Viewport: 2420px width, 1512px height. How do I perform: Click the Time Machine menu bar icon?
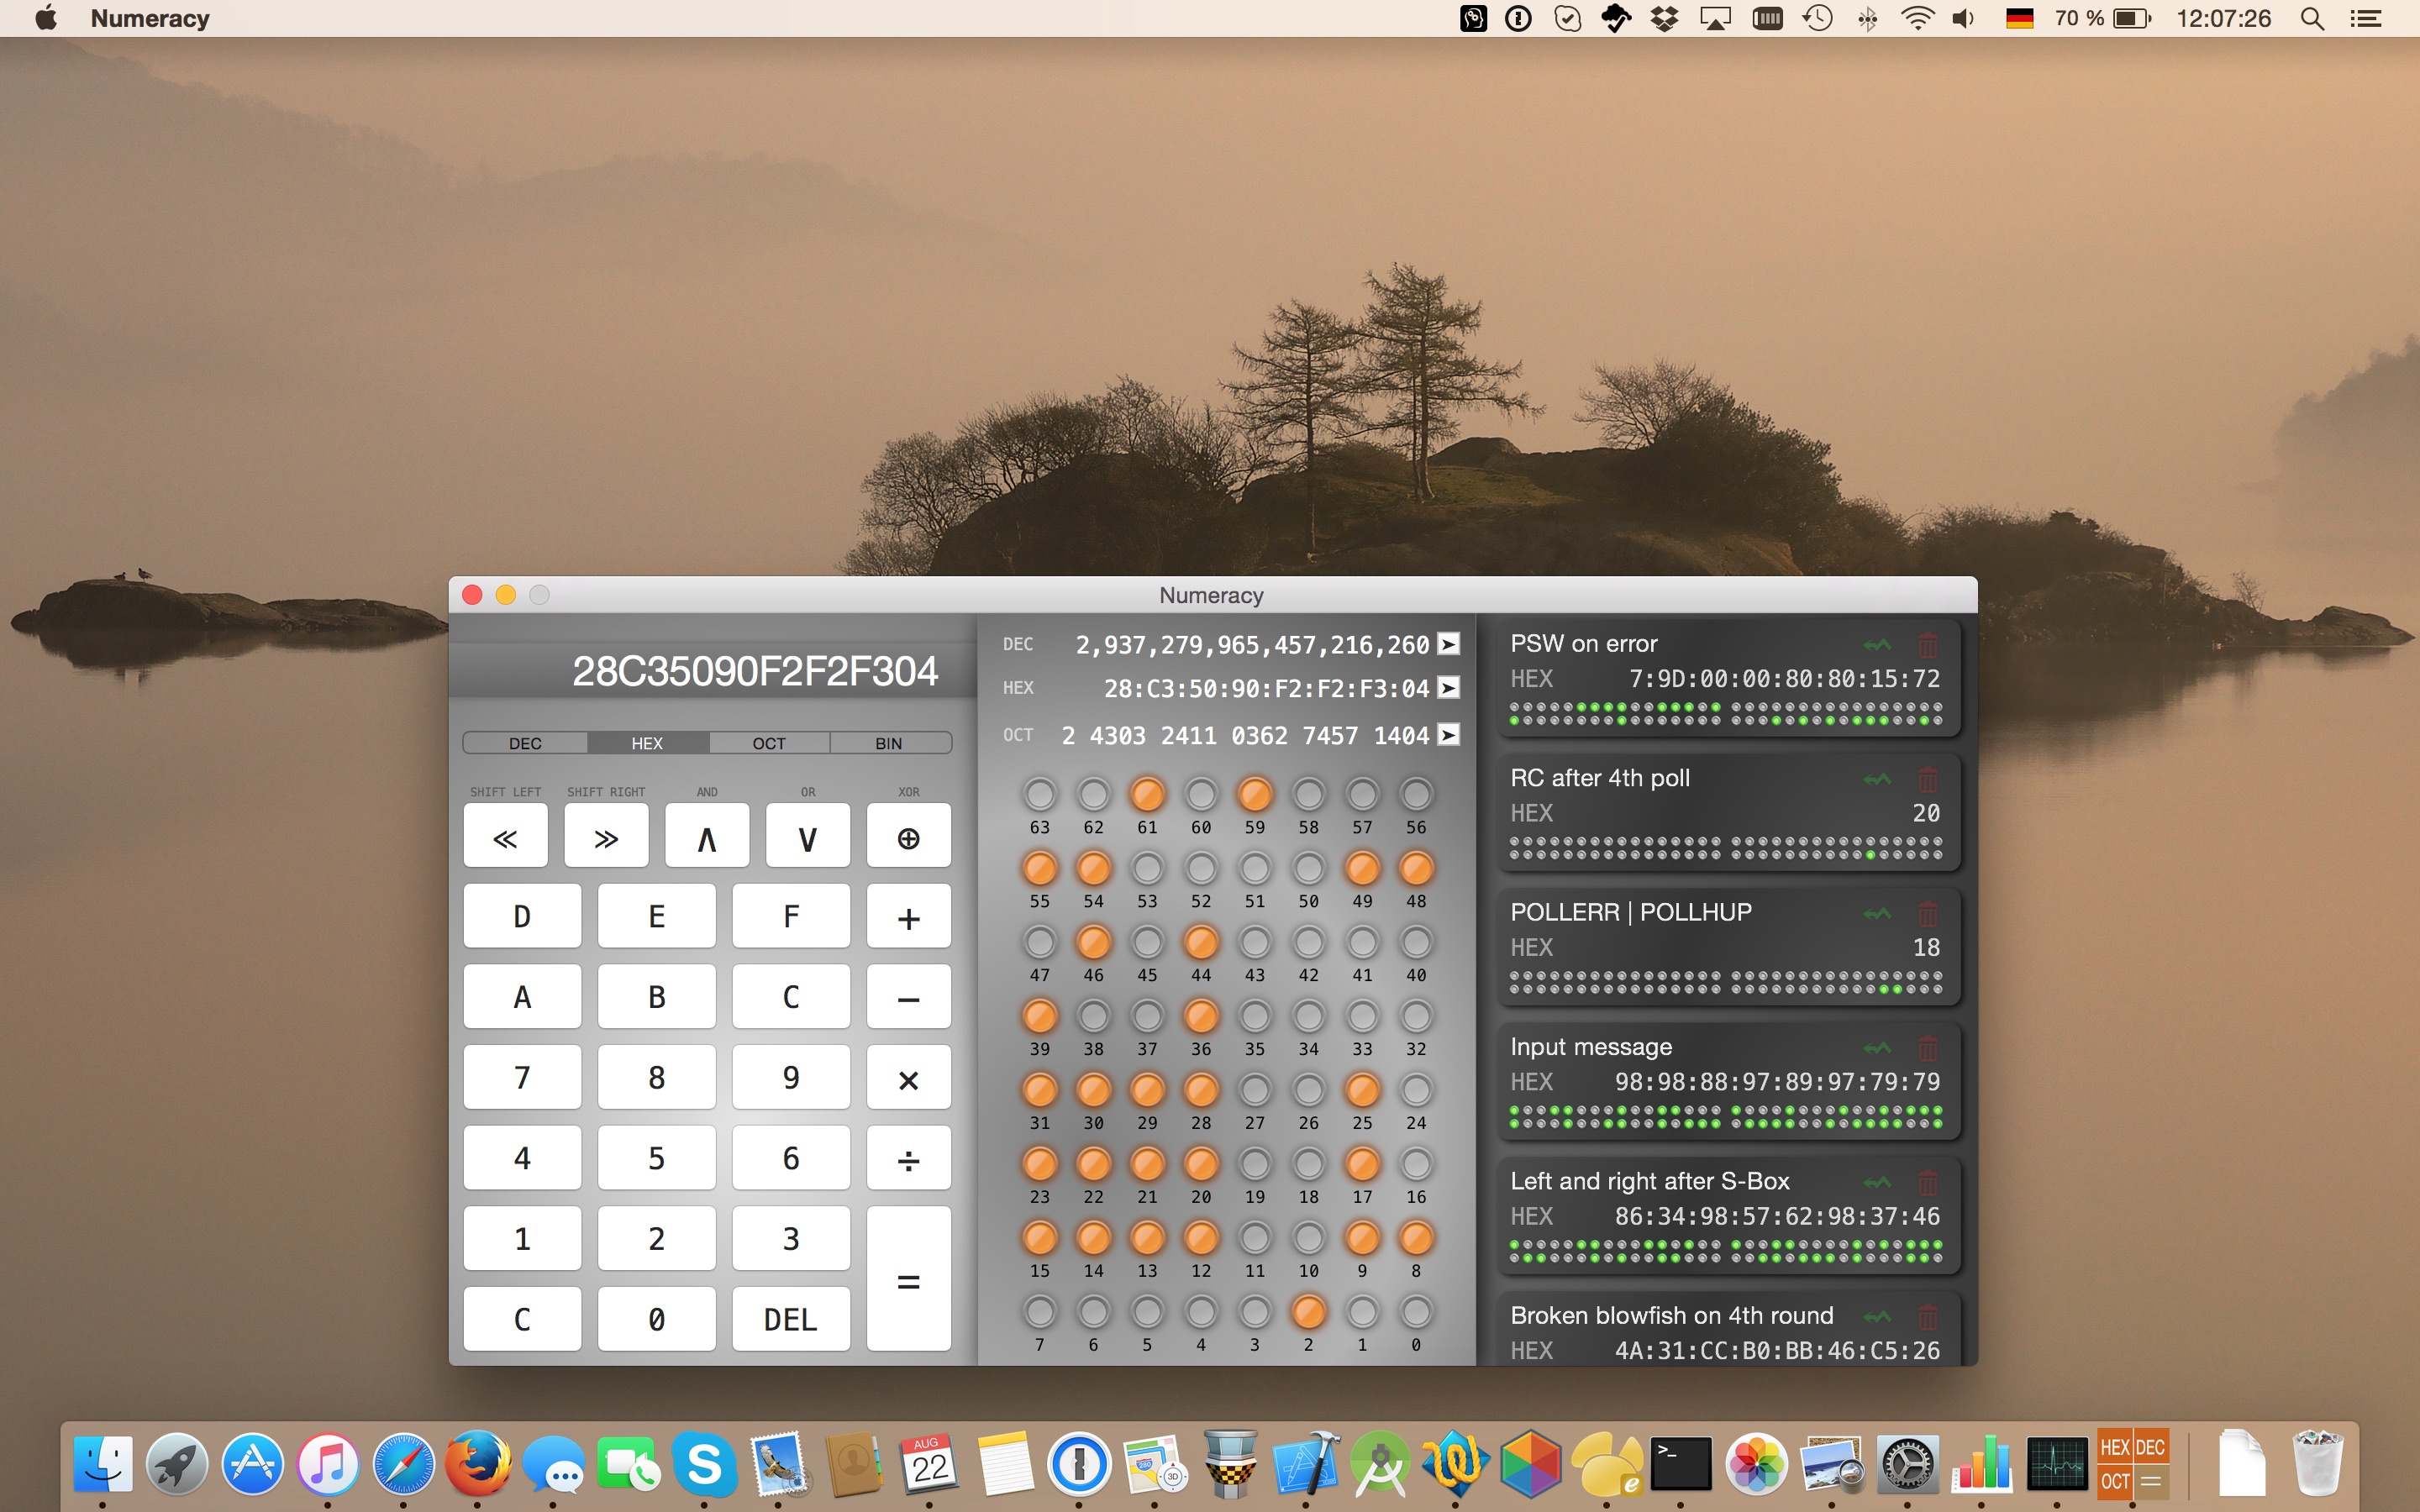1818,18
